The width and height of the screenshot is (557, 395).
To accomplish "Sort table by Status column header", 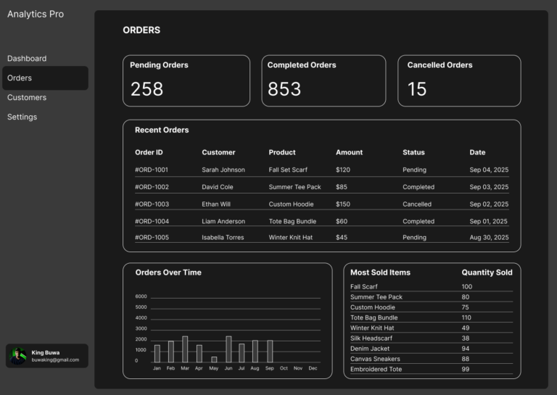I will pyautogui.click(x=413, y=152).
